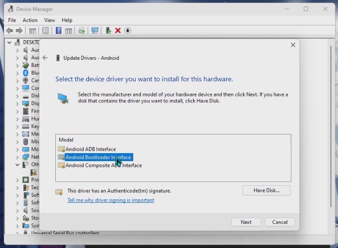Click the red X Uninstall device icon
This screenshot has width=338, height=248.
click(118, 31)
